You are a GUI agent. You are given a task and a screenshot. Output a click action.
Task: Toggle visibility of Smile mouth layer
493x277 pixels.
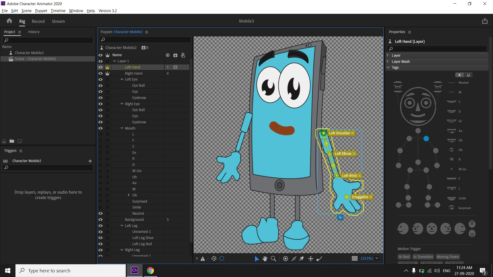[x=100, y=207]
